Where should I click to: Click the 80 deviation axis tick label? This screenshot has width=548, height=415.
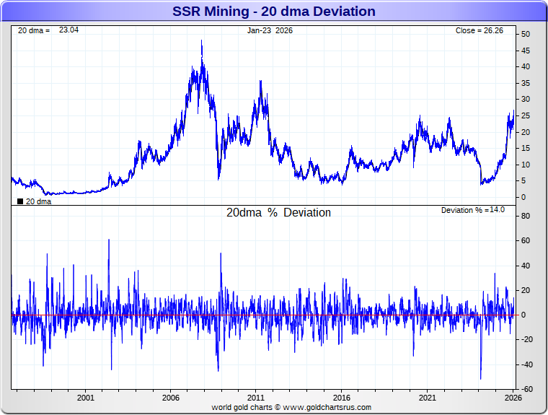tap(526, 217)
